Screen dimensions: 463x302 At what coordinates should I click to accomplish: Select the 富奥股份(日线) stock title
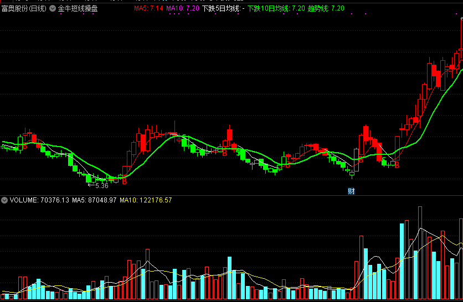pyautogui.click(x=24, y=8)
